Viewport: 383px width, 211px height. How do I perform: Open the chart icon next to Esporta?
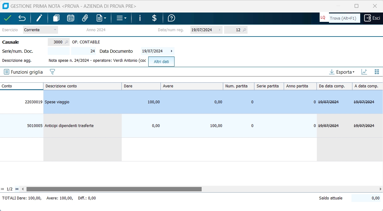[364, 72]
